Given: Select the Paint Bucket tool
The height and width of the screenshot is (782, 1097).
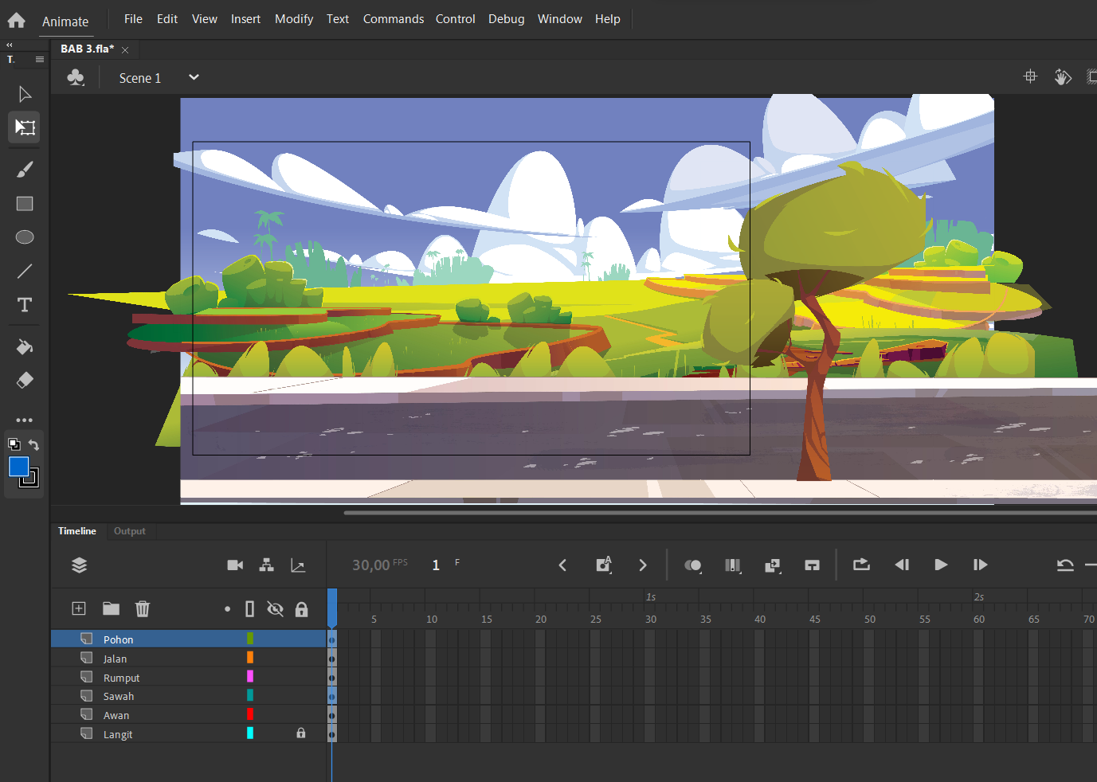Looking at the screenshot, I should 25,347.
